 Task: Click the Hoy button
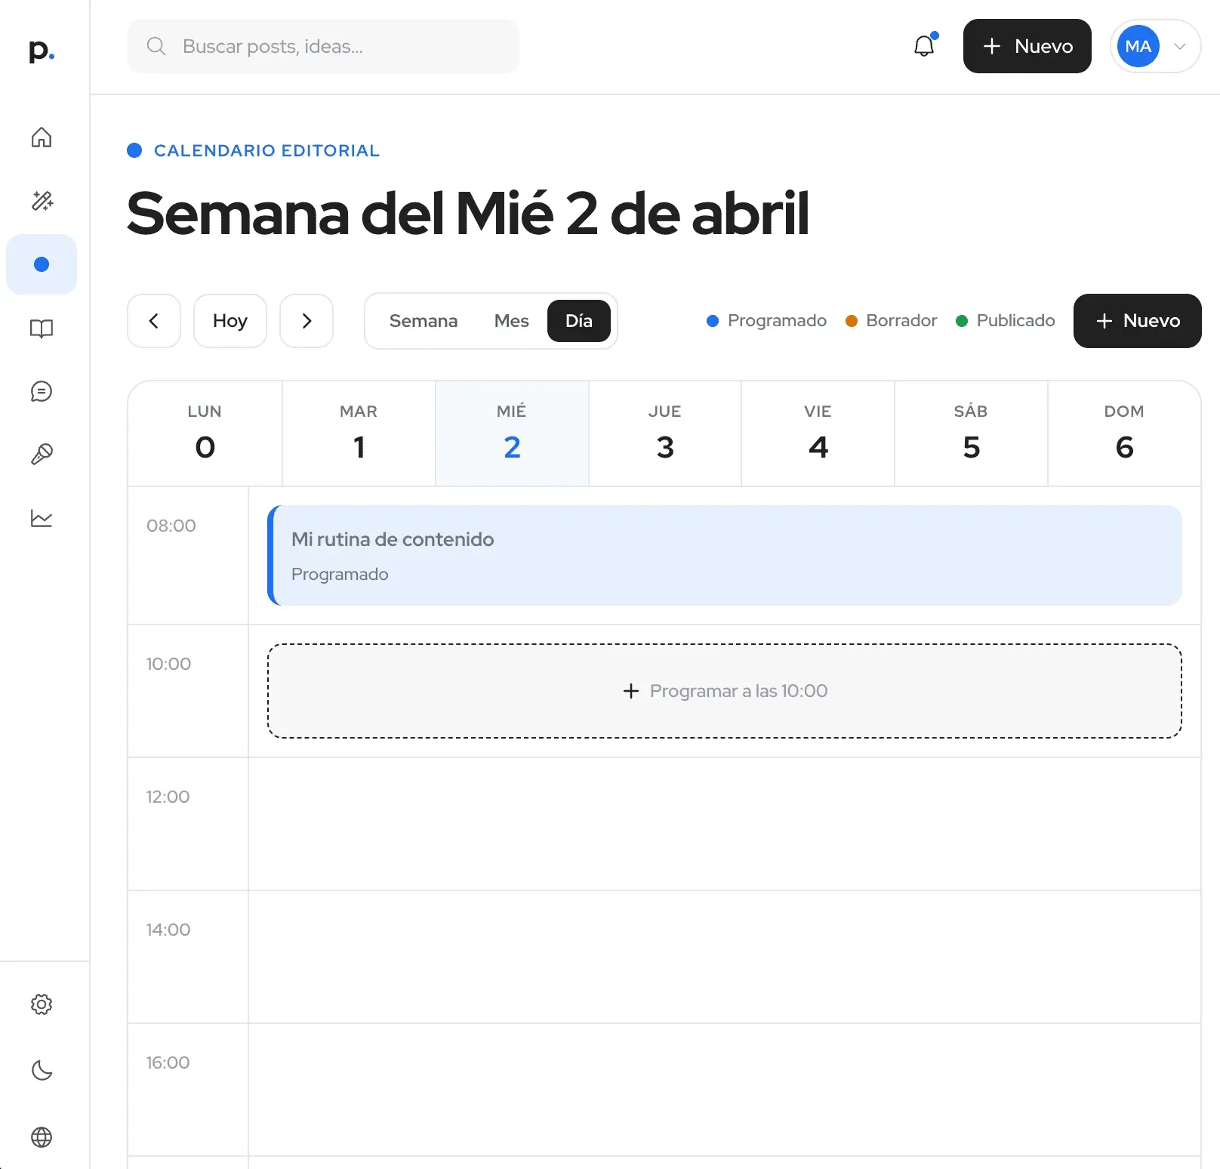click(x=230, y=321)
